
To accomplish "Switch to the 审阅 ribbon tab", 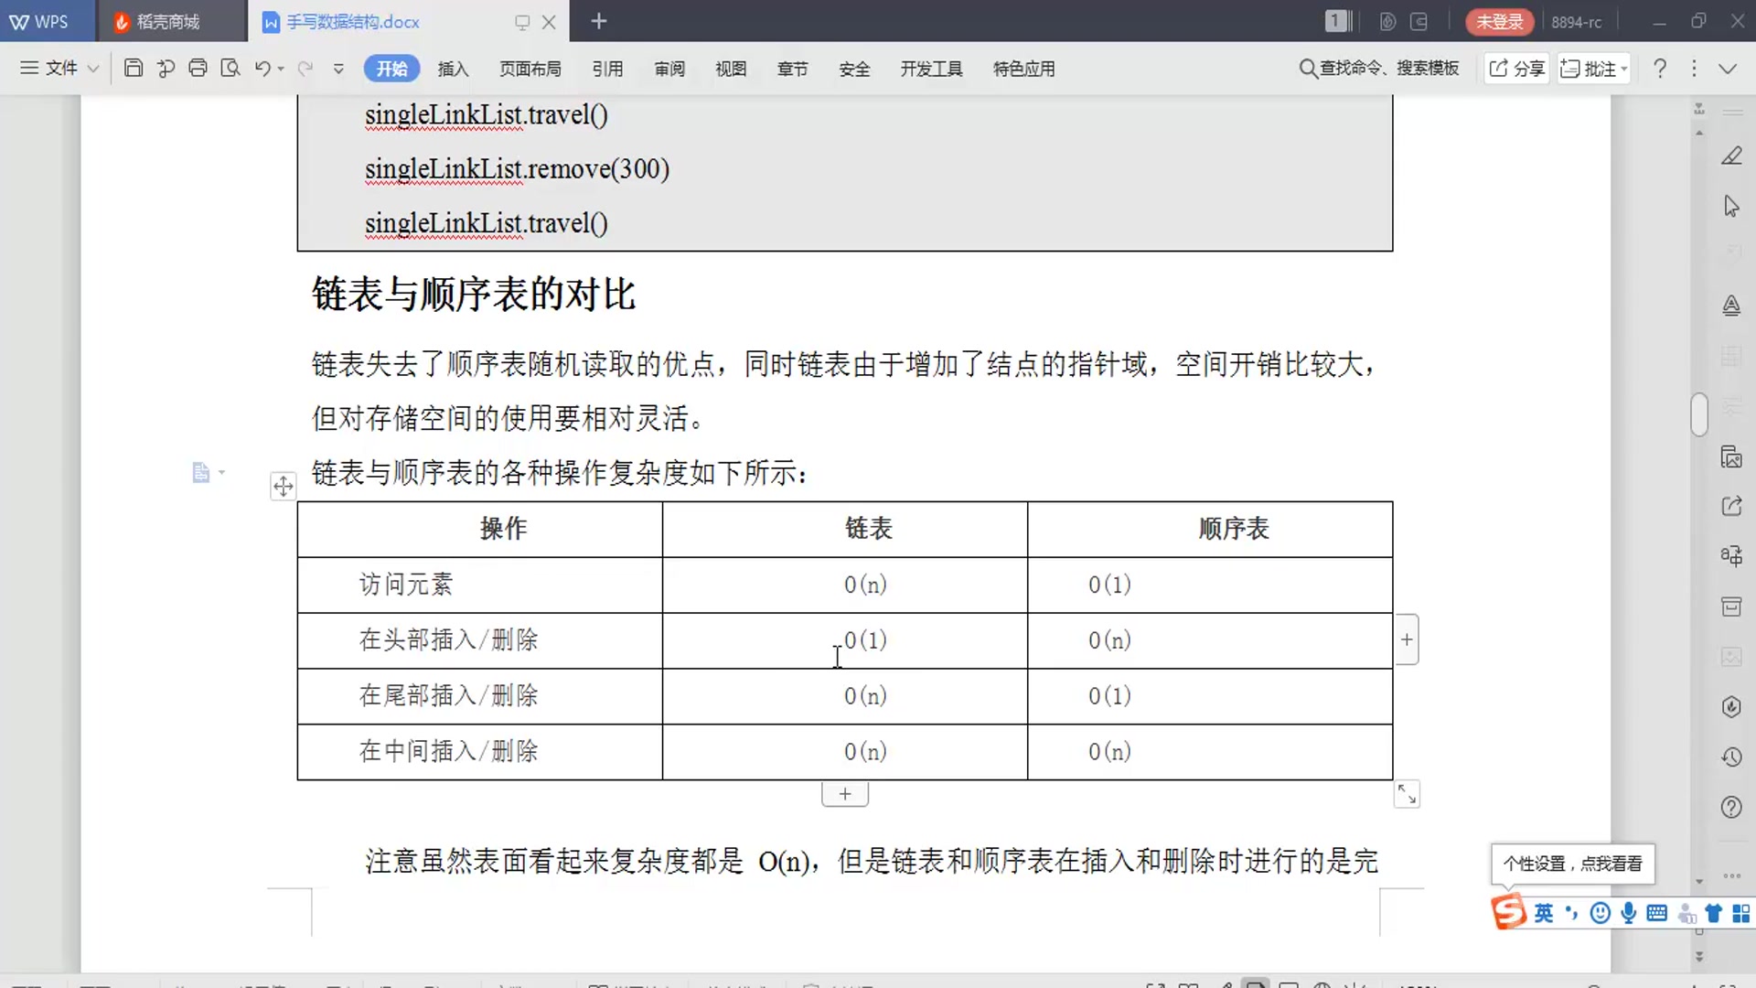I will [669, 69].
